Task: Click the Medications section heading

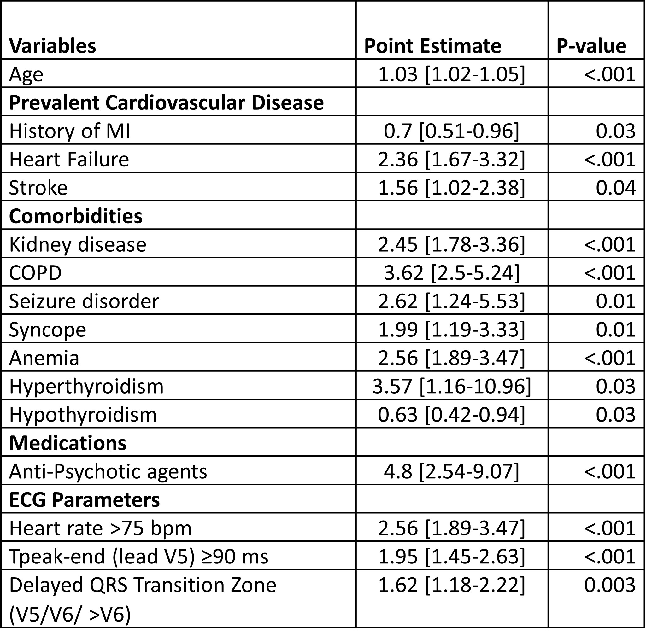Action: (x=68, y=443)
